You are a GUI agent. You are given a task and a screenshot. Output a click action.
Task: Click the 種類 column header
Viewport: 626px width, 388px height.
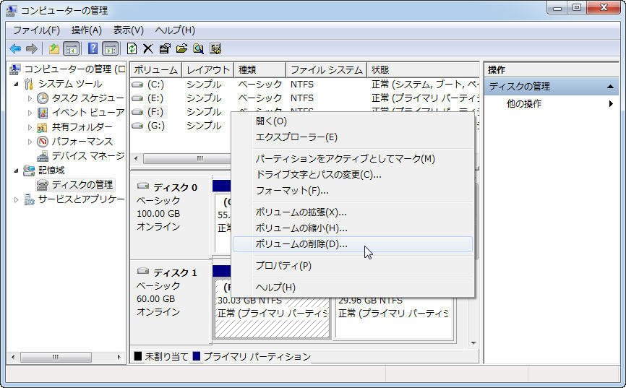click(x=260, y=70)
